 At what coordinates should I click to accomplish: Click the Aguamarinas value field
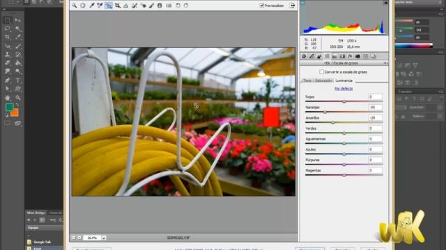click(375, 139)
